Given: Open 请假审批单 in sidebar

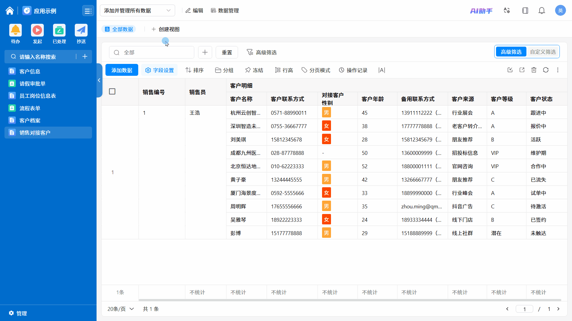Looking at the screenshot, I should tap(48, 84).
